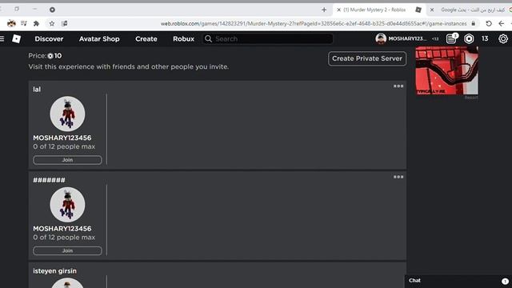The image size is (512, 288).
Task: Click Report under the advertisement
Action: [x=471, y=98]
